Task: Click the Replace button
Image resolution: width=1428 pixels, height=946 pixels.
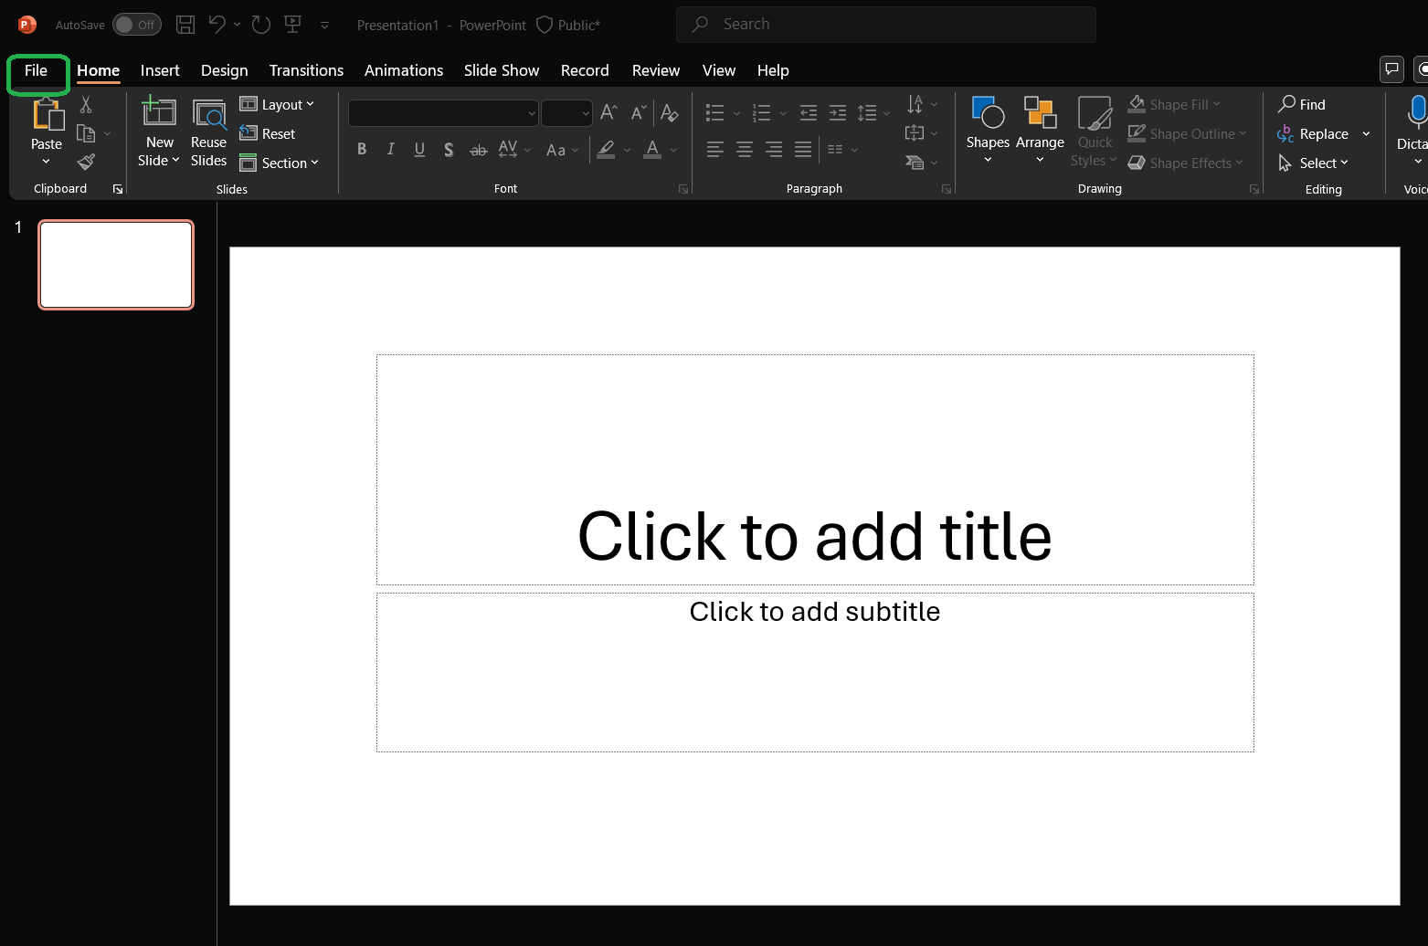Action: (1314, 133)
